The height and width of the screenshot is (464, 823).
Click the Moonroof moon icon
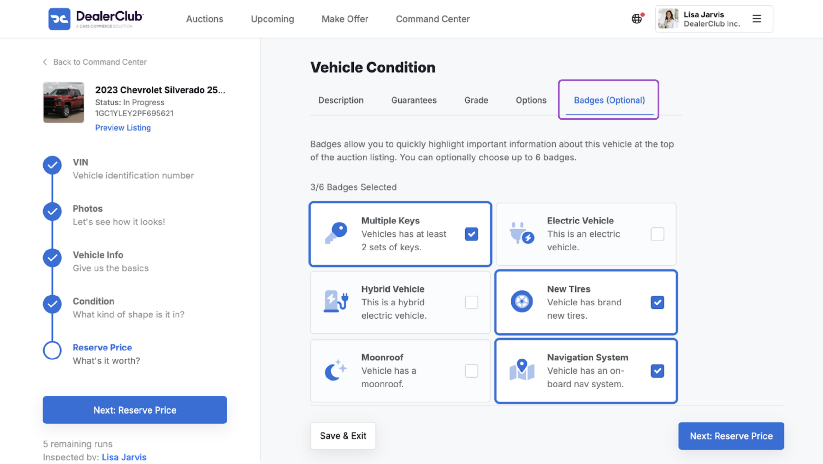tap(336, 370)
